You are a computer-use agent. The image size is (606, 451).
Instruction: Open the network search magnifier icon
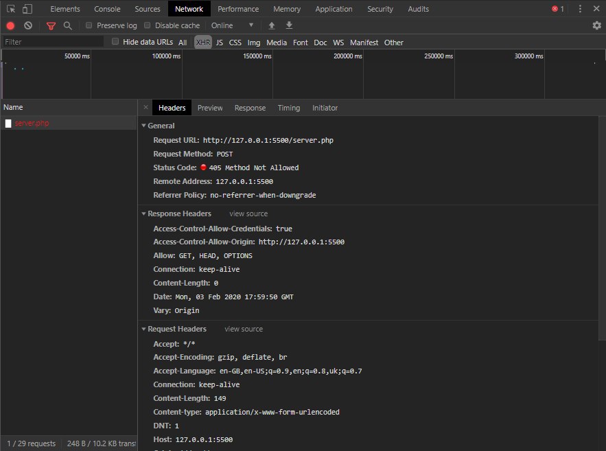tap(67, 25)
